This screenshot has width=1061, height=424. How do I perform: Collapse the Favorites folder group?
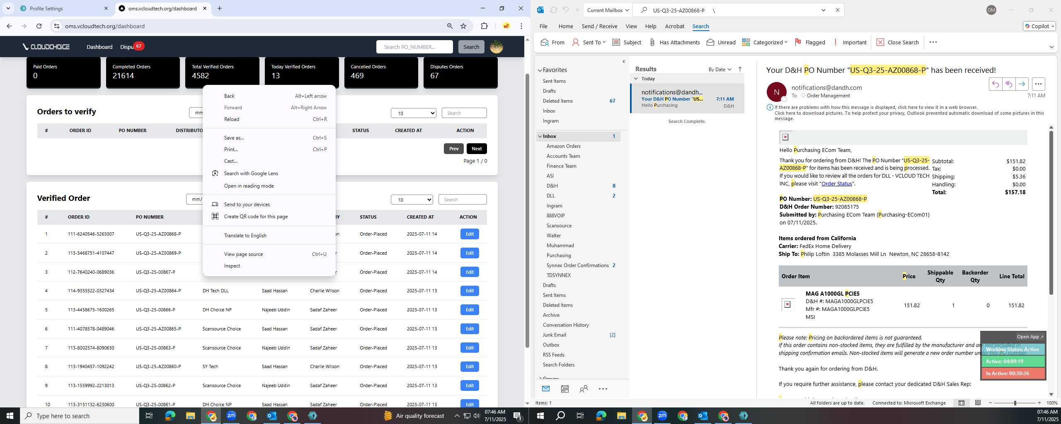(x=540, y=70)
